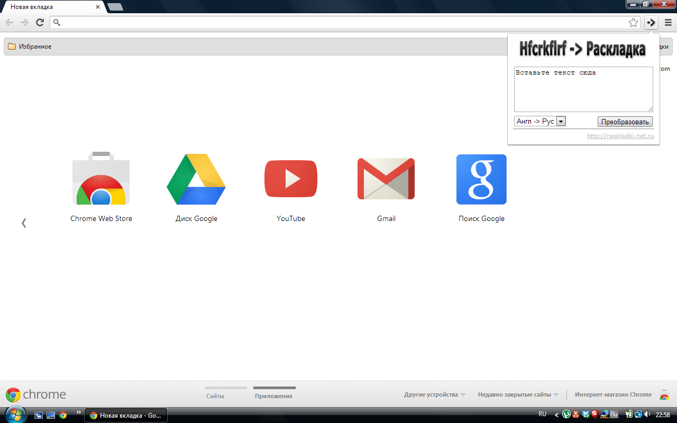Image resolution: width=677 pixels, height=423 pixels.
Task: Click the Chrome logo in bottom bar
Action: 36,394
